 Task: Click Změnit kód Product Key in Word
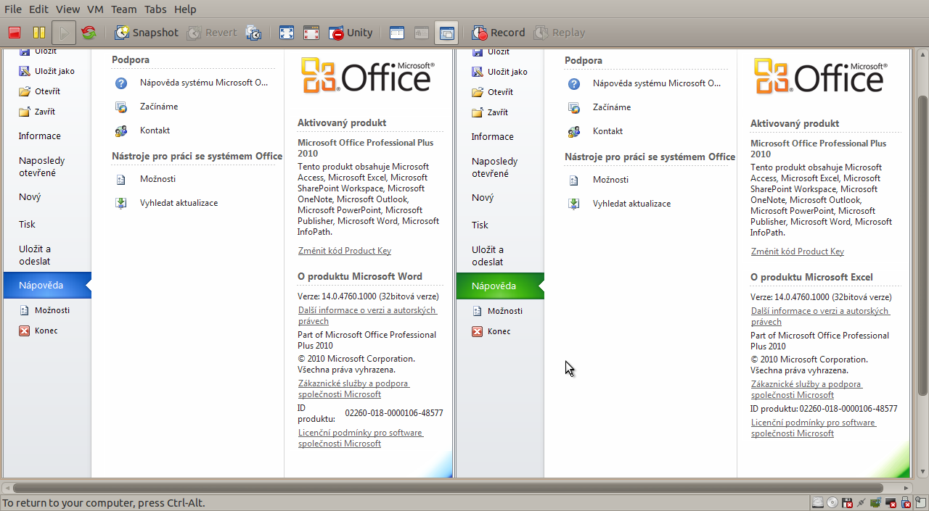pos(345,251)
